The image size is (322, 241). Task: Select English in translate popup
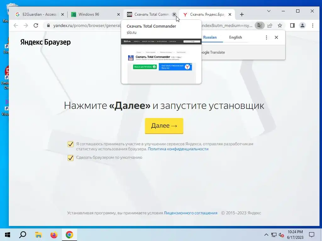pyautogui.click(x=236, y=37)
